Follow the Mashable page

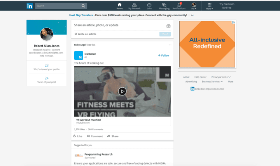click(x=163, y=55)
